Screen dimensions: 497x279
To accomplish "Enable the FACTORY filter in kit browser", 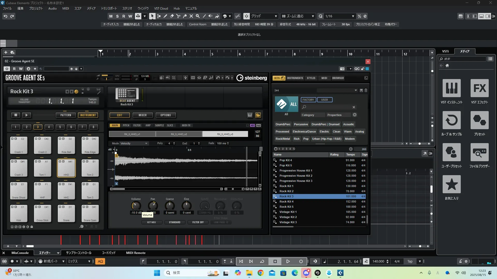I will pos(308,100).
